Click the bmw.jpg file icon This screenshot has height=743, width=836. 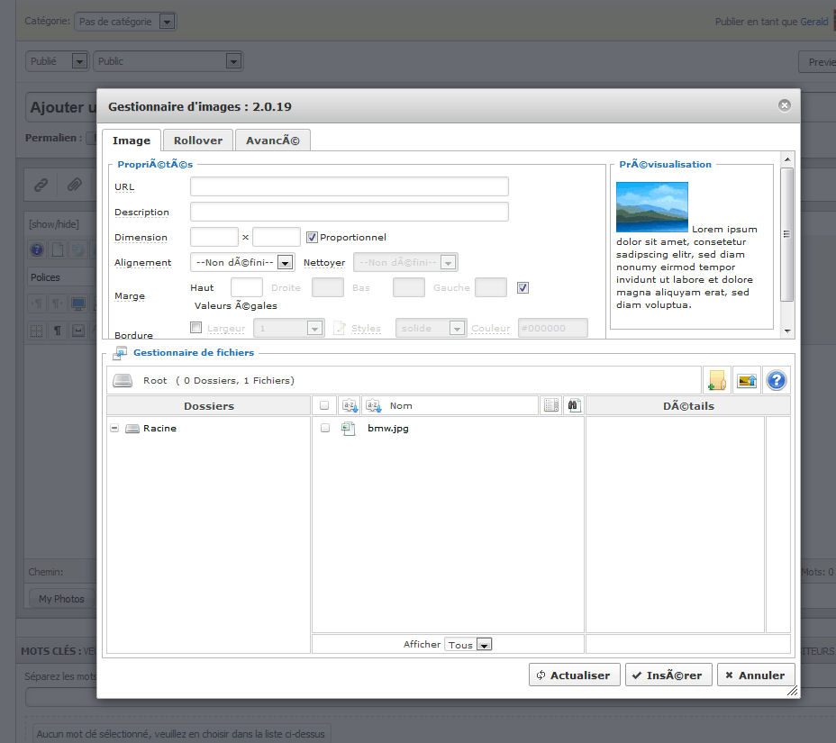[349, 429]
